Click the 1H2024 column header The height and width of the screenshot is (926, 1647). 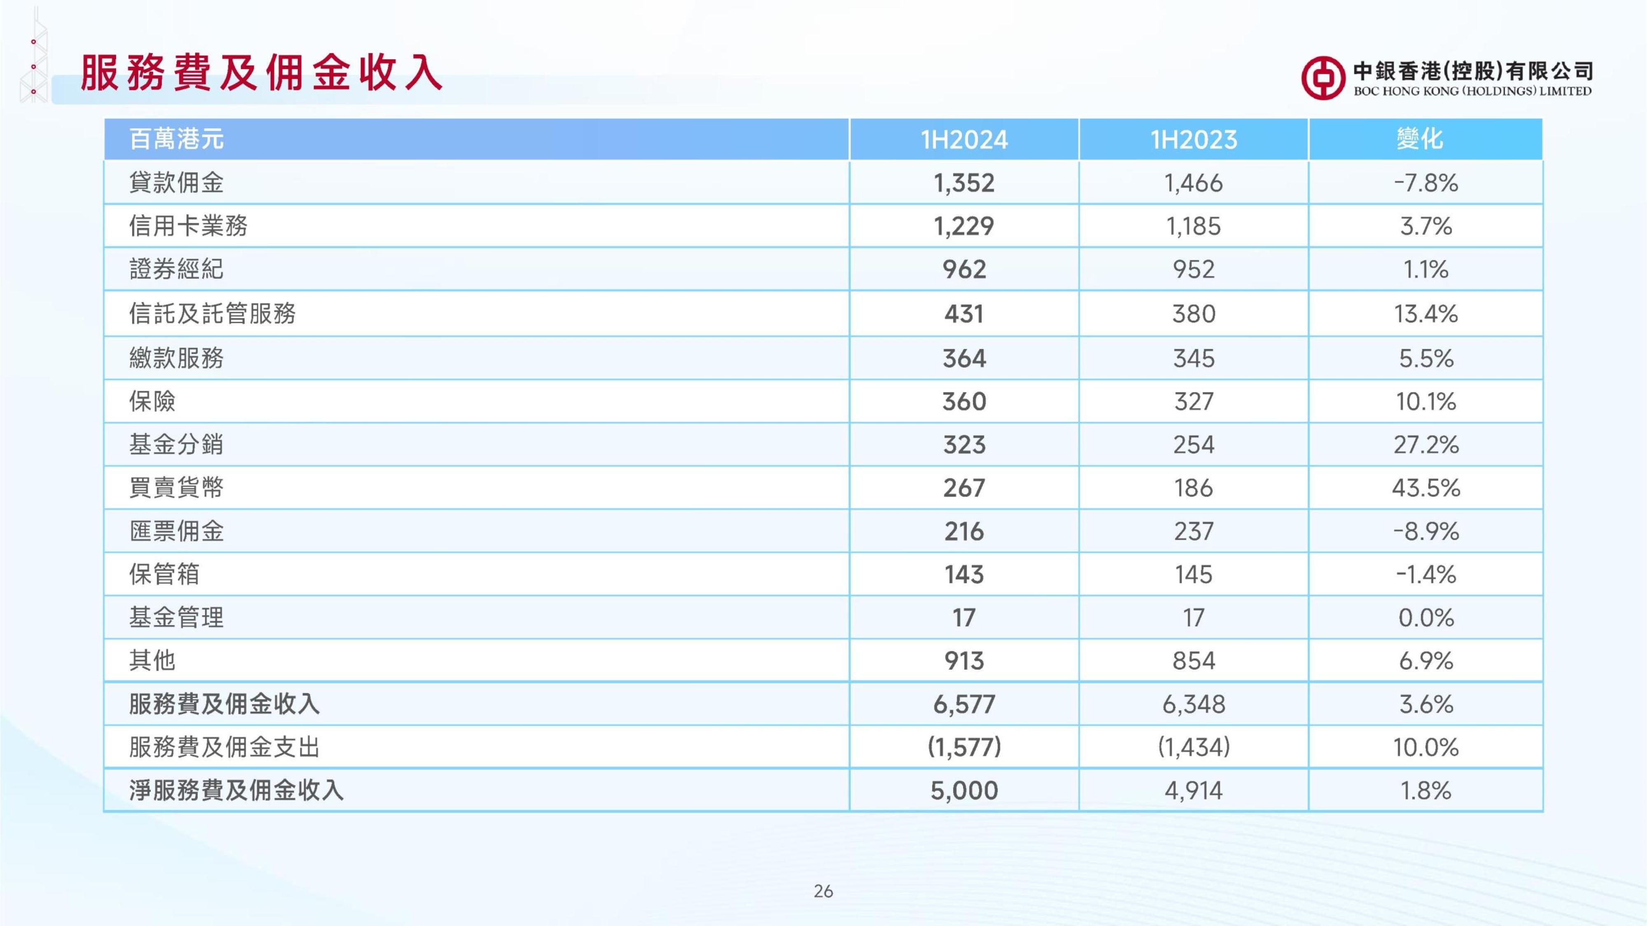[963, 140]
